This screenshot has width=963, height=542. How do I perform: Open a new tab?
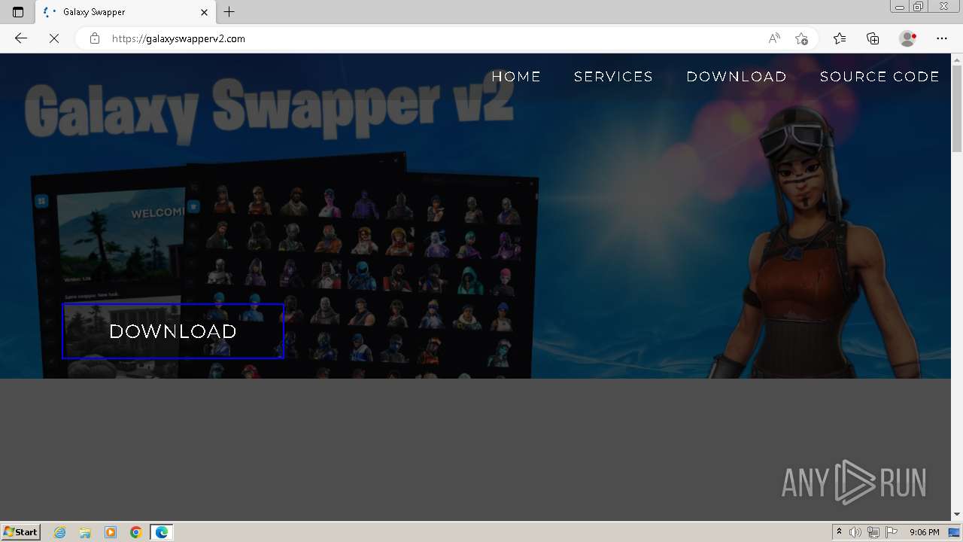[229, 12]
